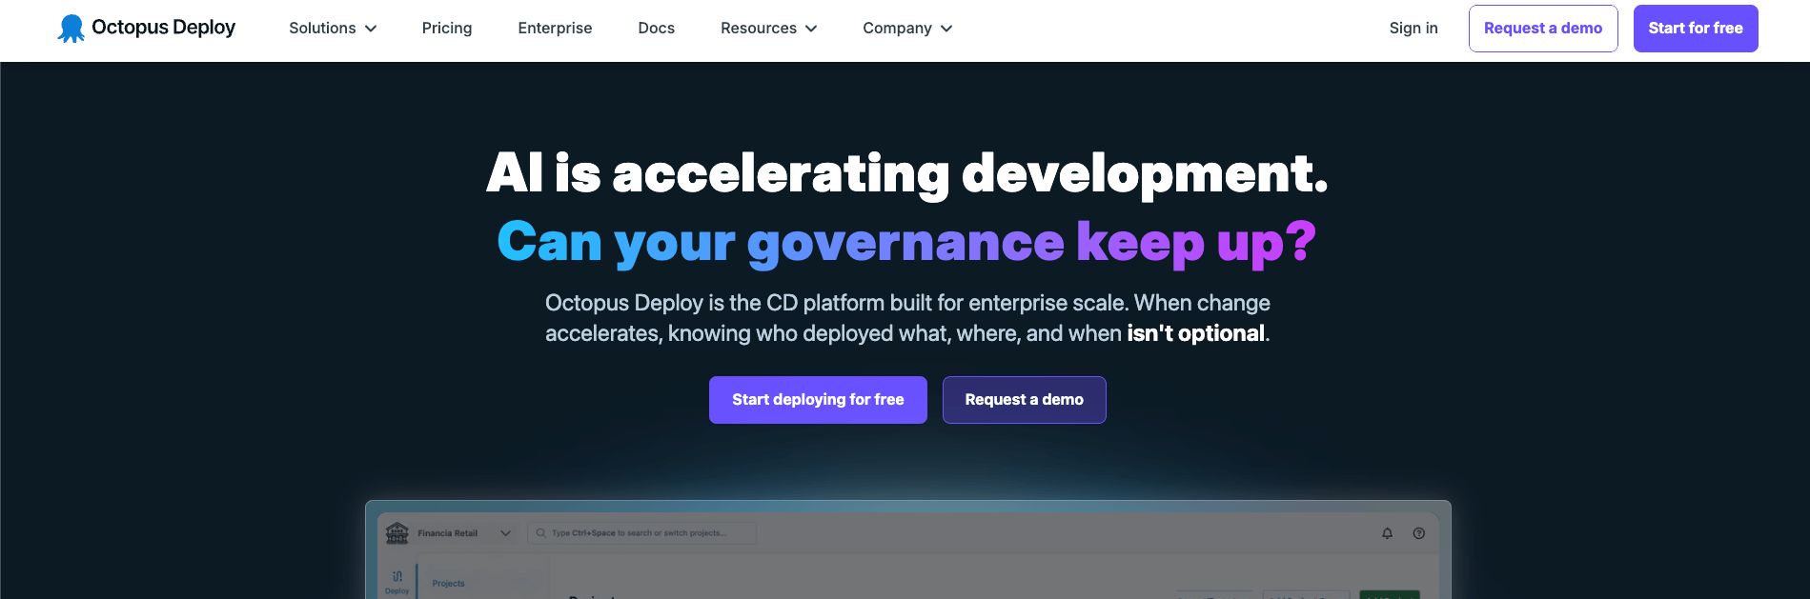Click the search magnifier icon in the preview
Screen dimensions: 1810x599
point(540,533)
